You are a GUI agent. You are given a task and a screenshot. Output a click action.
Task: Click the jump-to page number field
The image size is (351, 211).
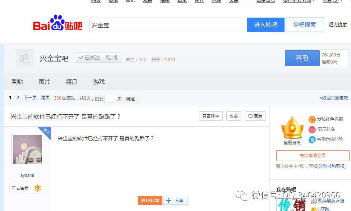(x=110, y=98)
